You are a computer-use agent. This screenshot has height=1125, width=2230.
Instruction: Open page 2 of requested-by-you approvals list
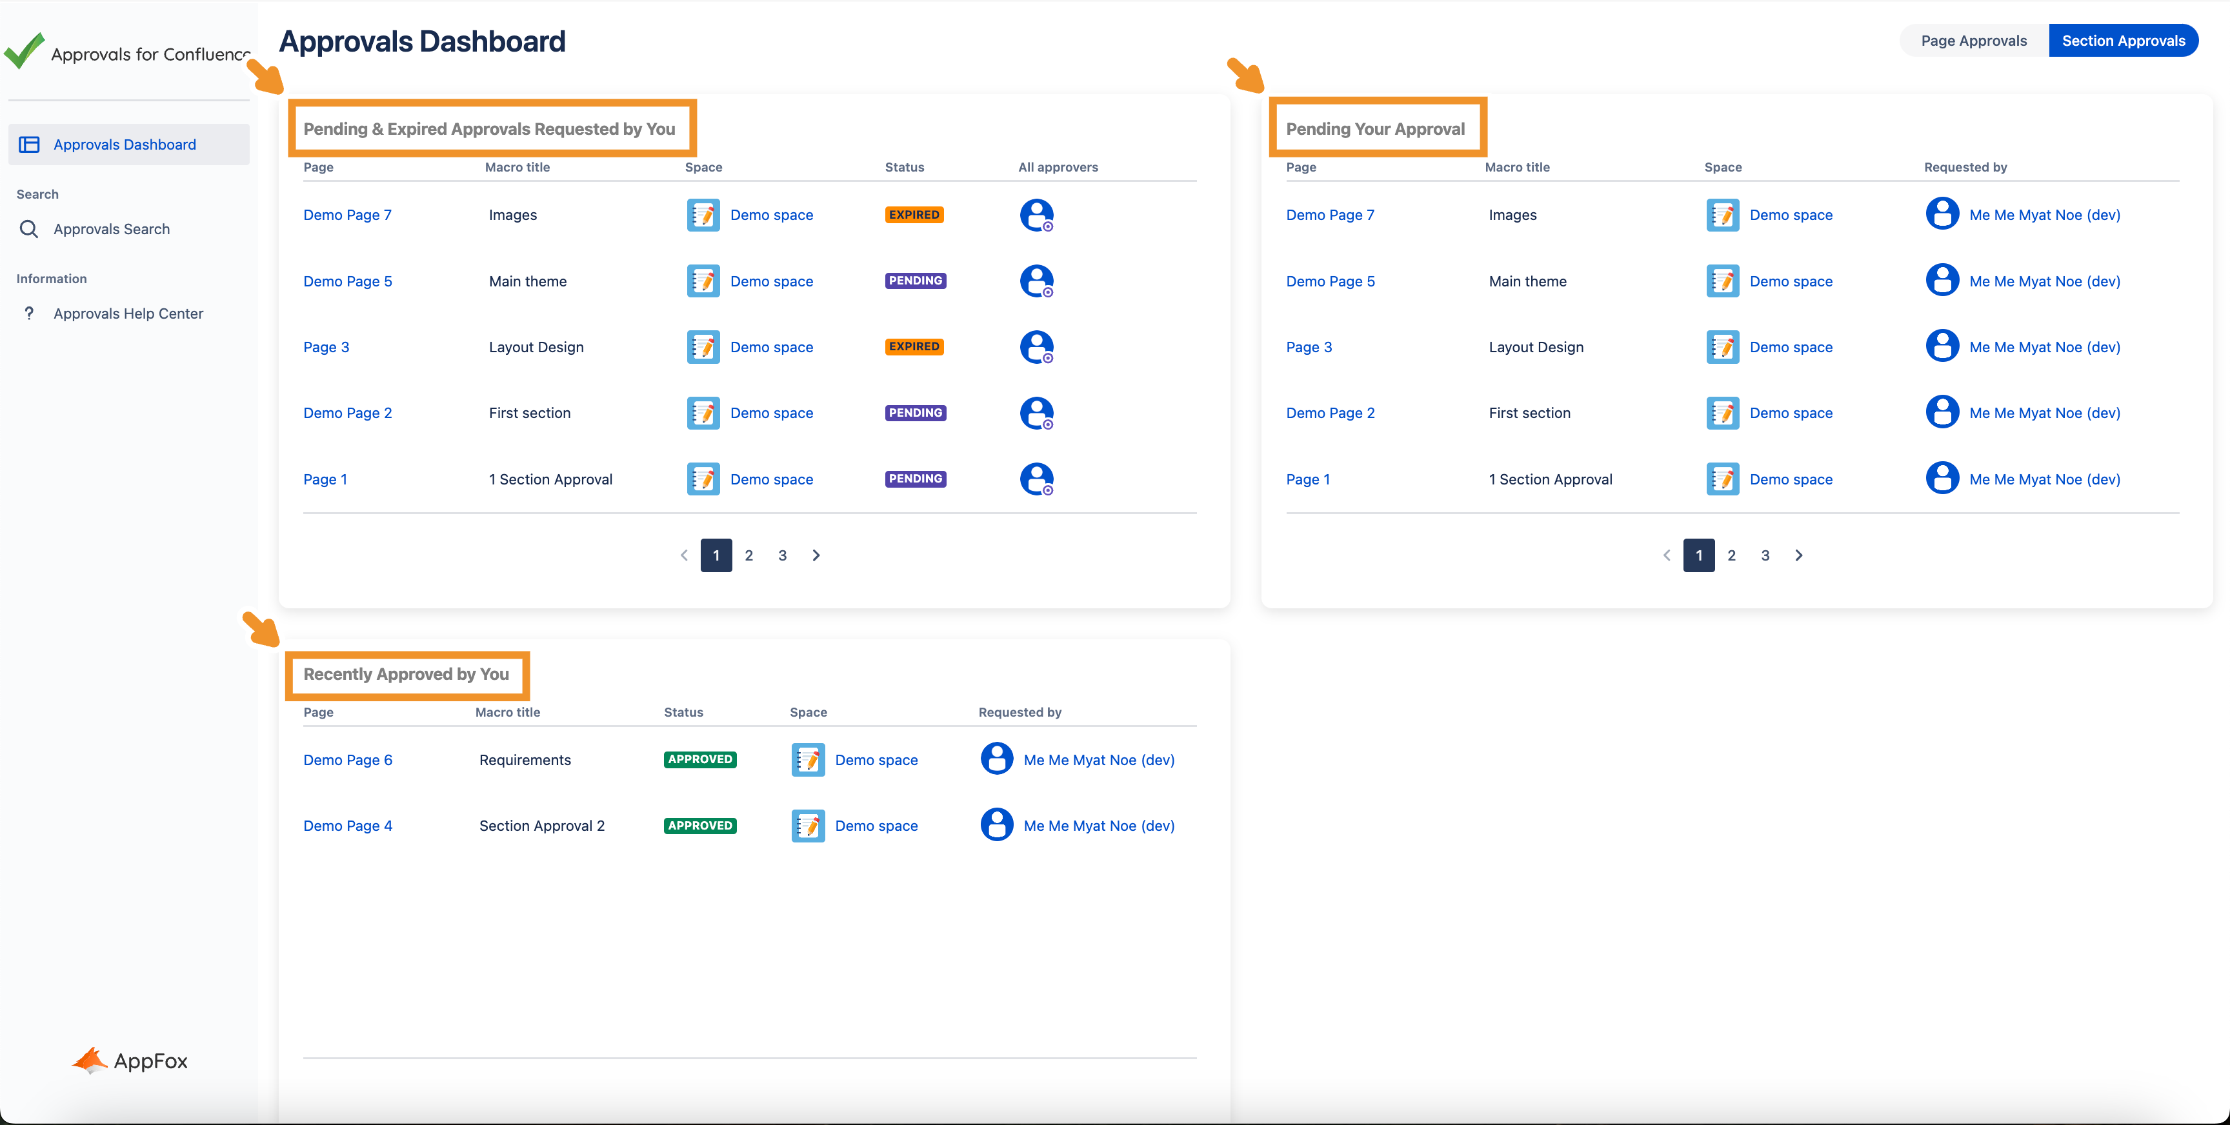(748, 555)
